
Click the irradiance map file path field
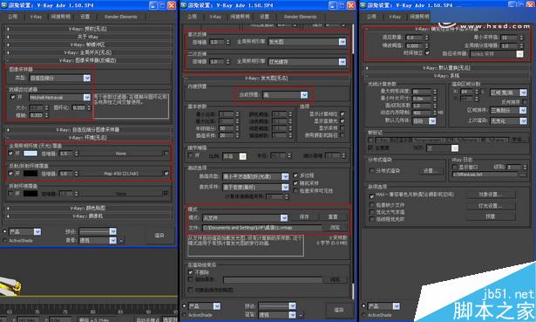pos(261,228)
